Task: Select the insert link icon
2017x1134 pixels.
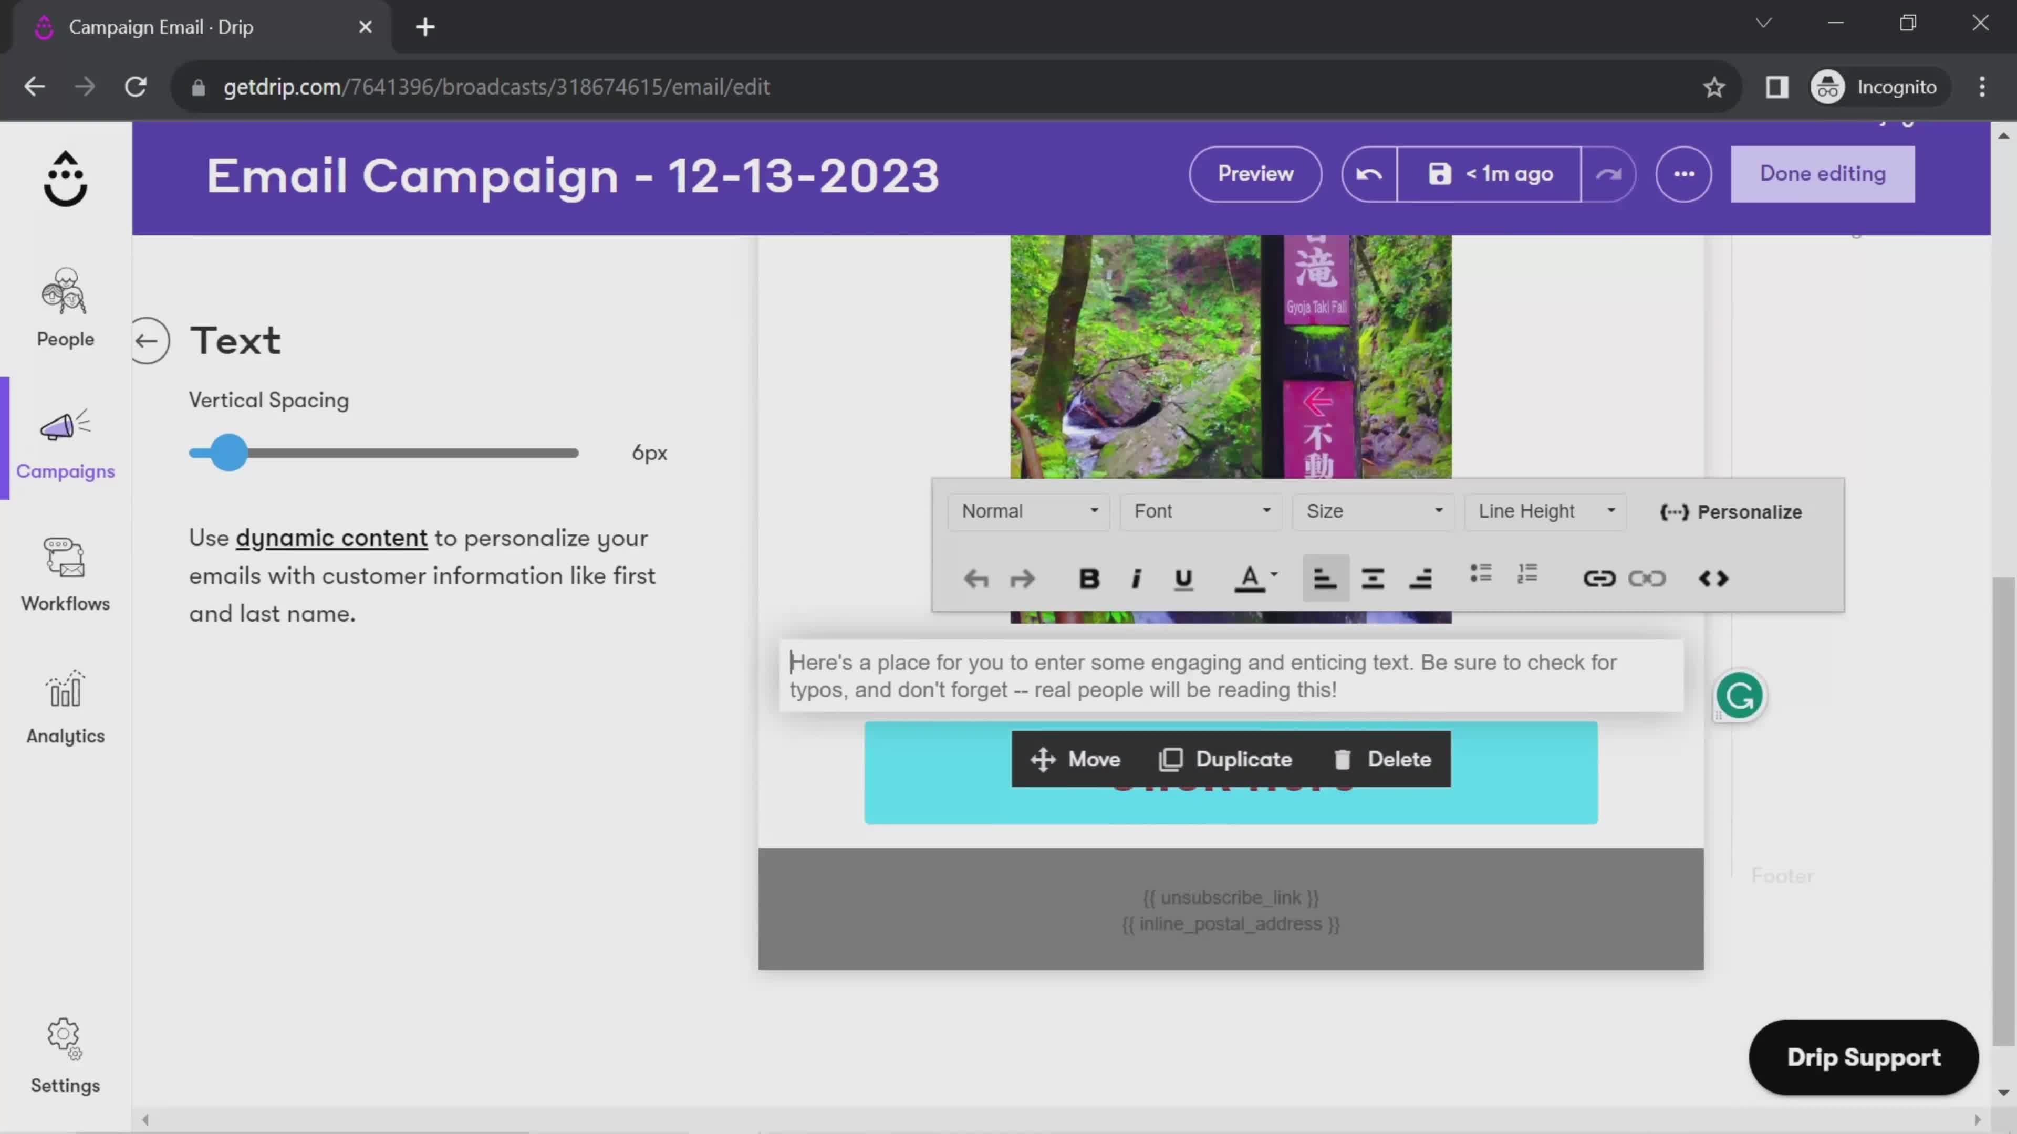Action: (x=1599, y=577)
